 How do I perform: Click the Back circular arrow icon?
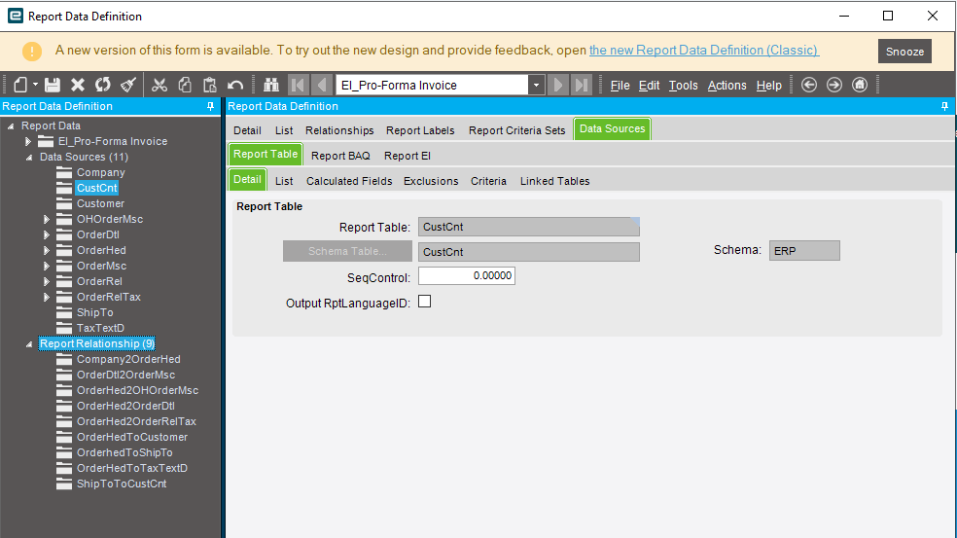tap(809, 85)
